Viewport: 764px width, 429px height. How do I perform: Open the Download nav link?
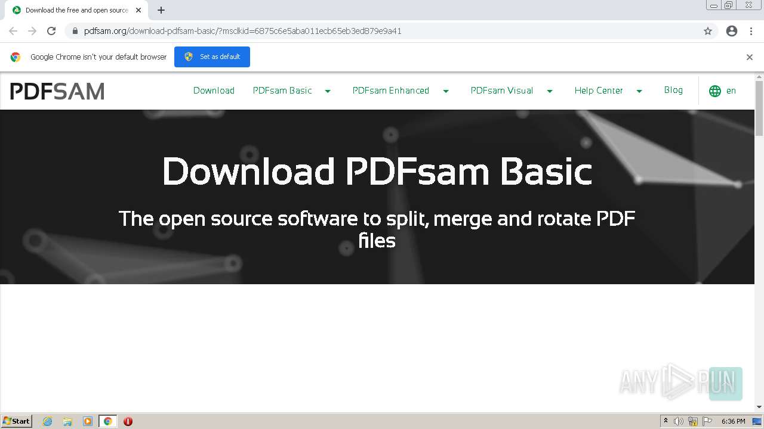tap(214, 91)
